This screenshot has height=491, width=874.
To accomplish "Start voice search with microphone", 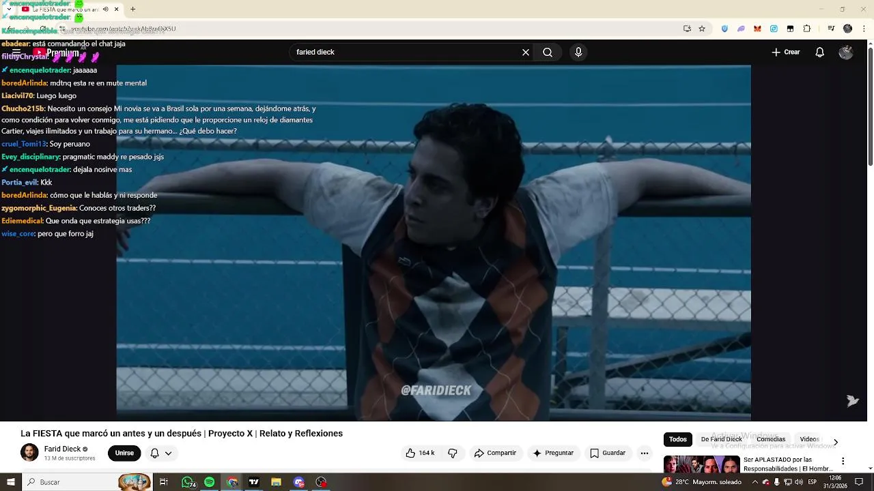I will [578, 53].
